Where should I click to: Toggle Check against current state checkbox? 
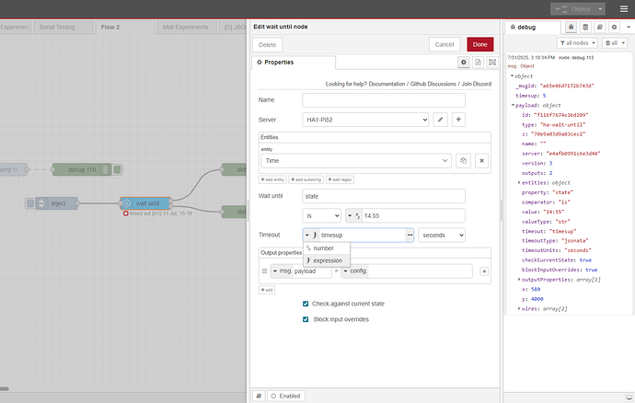pos(306,304)
